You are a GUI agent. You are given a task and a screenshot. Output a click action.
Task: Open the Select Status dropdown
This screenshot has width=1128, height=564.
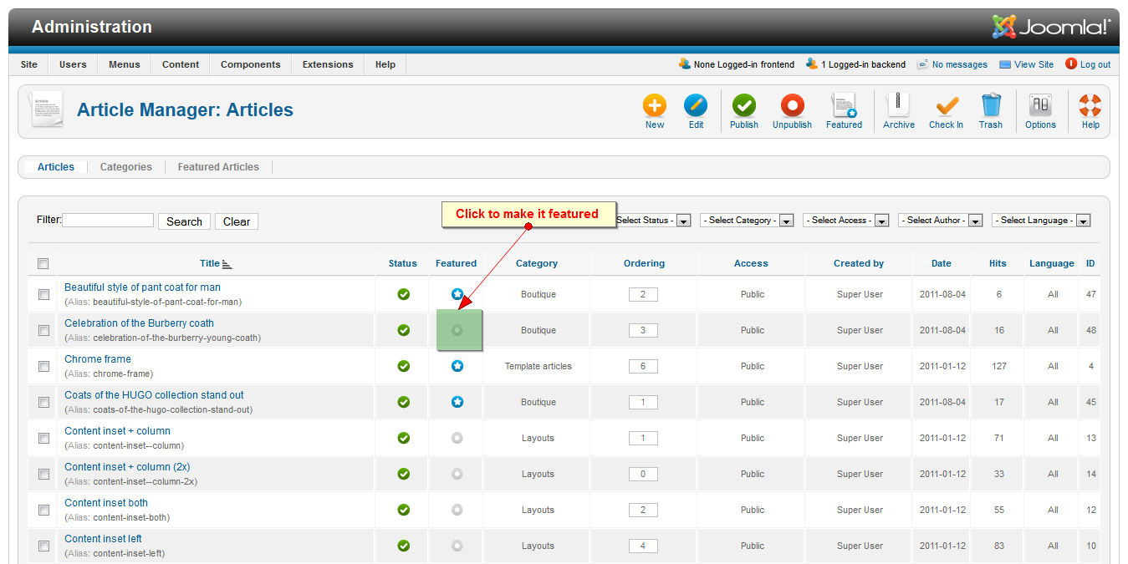click(x=652, y=221)
